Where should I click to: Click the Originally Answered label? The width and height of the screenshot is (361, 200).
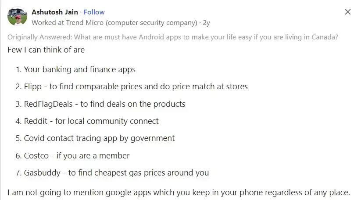(39, 37)
